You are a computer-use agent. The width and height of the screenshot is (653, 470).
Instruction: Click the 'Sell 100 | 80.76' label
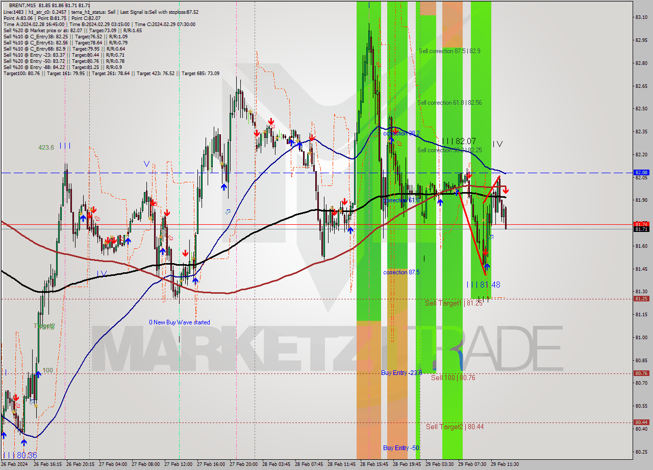point(453,378)
